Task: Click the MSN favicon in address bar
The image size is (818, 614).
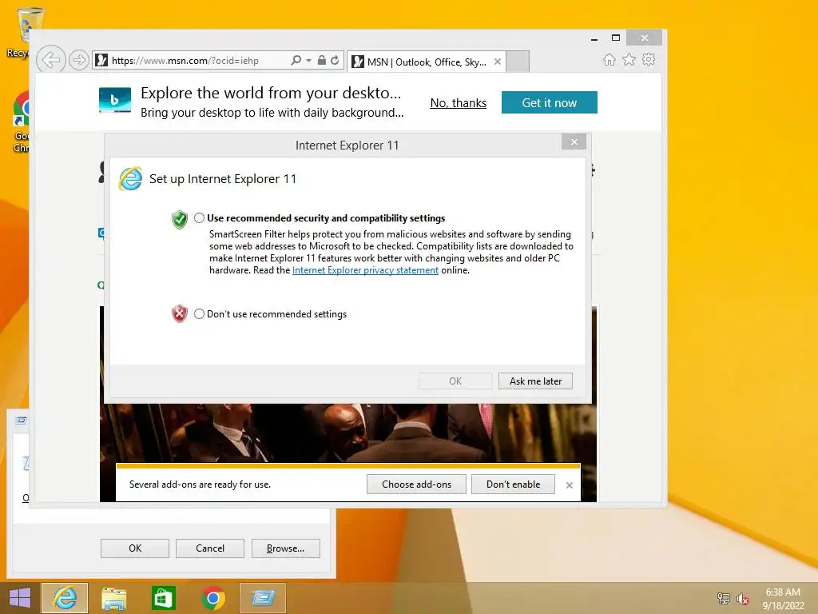Action: pos(101,61)
